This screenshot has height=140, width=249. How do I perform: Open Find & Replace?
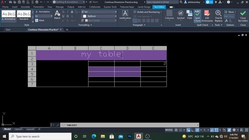click(x=218, y=16)
